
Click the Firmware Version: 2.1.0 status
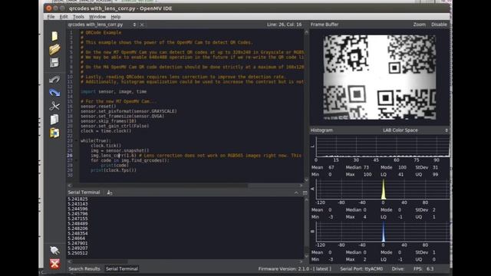[295, 268]
